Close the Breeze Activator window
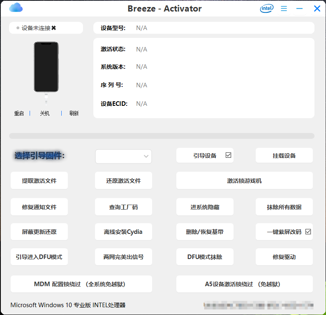 317,9
